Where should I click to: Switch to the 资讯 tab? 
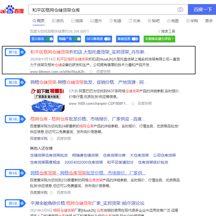[58, 21]
